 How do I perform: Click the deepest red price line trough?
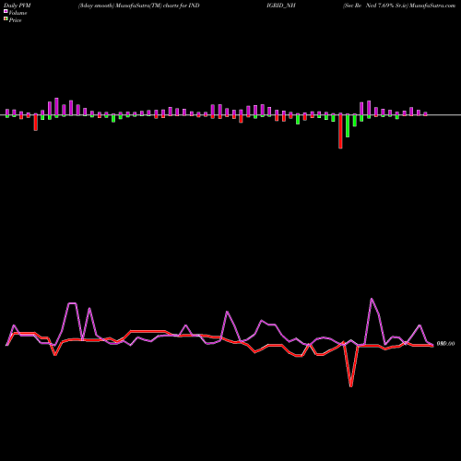point(350,385)
